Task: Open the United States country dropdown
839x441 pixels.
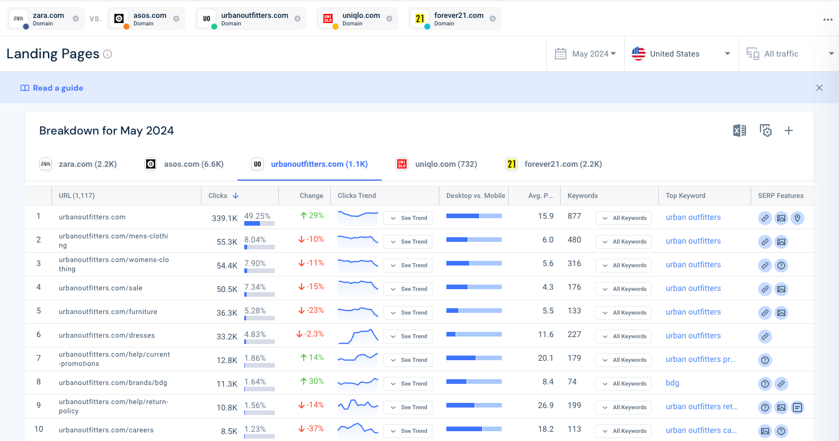Action: [x=681, y=54]
